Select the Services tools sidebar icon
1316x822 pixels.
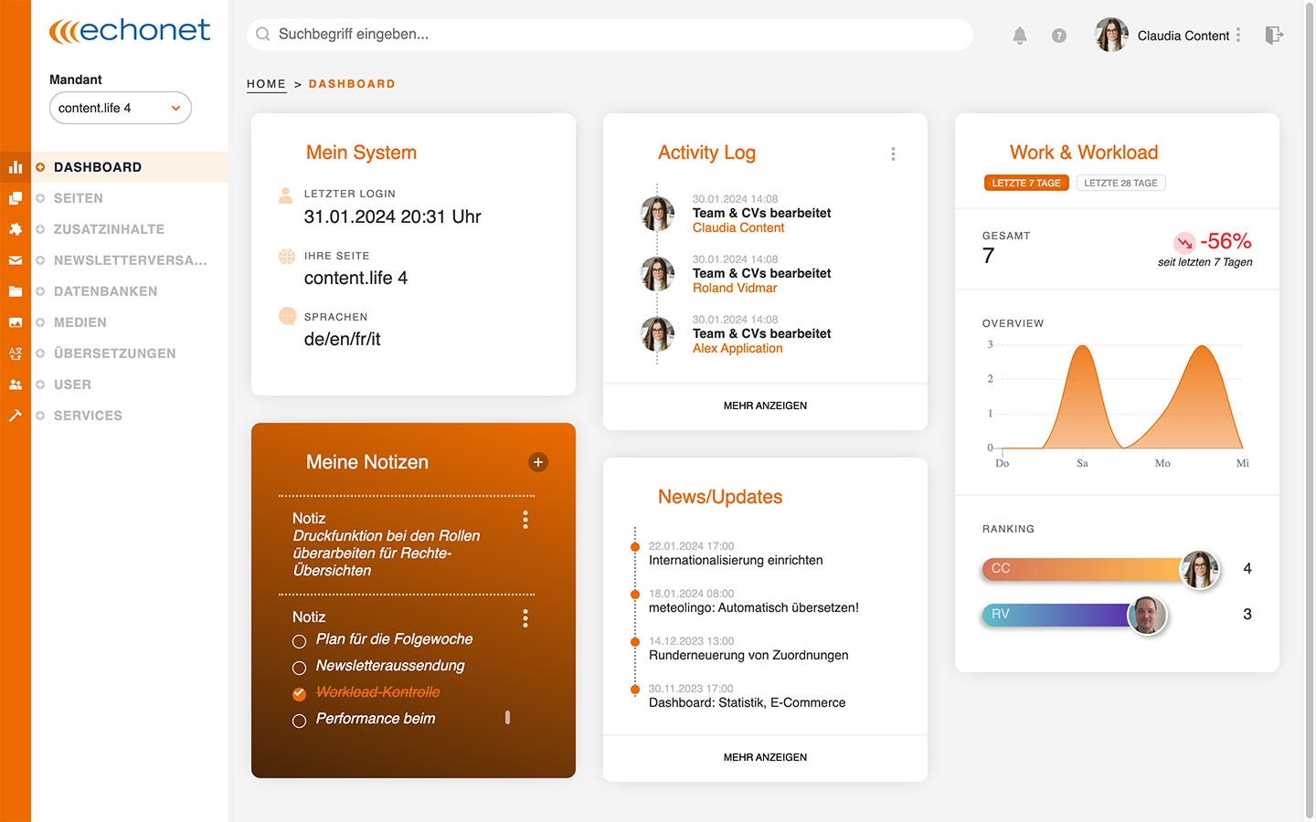(x=16, y=416)
